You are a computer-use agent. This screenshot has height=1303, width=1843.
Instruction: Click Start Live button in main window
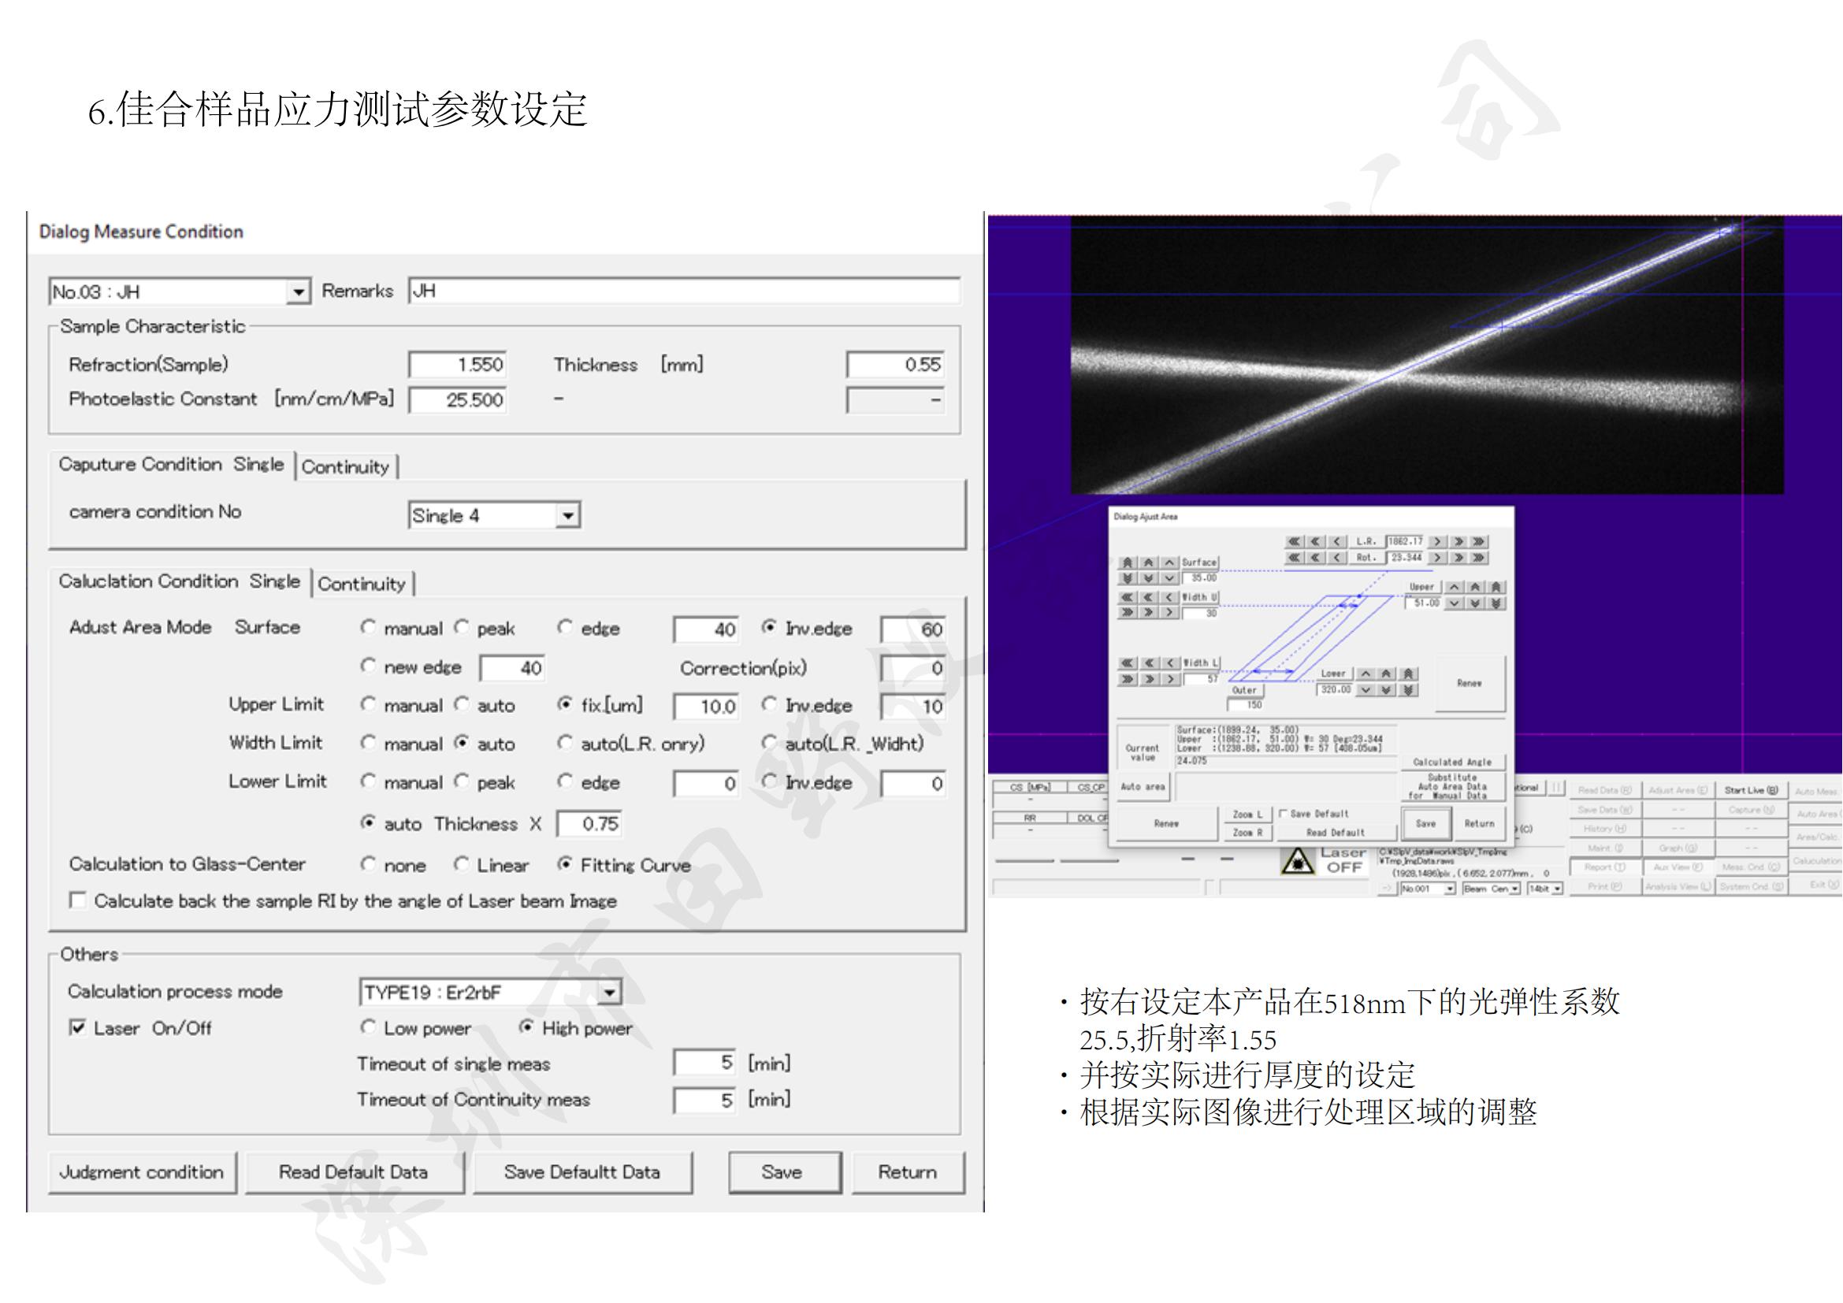pyautogui.click(x=1751, y=790)
